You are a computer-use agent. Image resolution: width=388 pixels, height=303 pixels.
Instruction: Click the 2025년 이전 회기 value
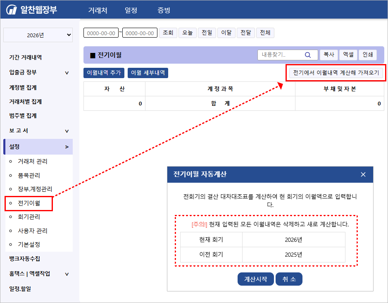click(x=293, y=255)
